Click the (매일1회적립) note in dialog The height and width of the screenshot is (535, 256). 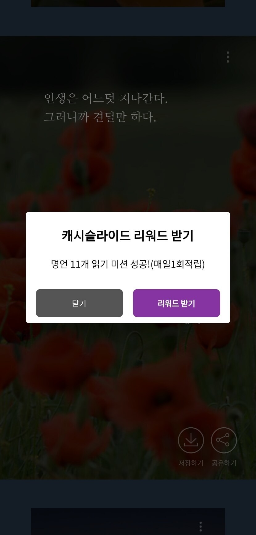pos(178,264)
